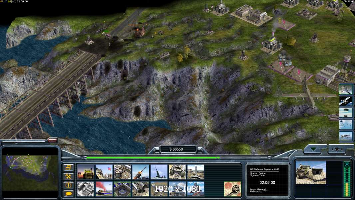Launch the Paratroopers drop power

(x=346, y=125)
